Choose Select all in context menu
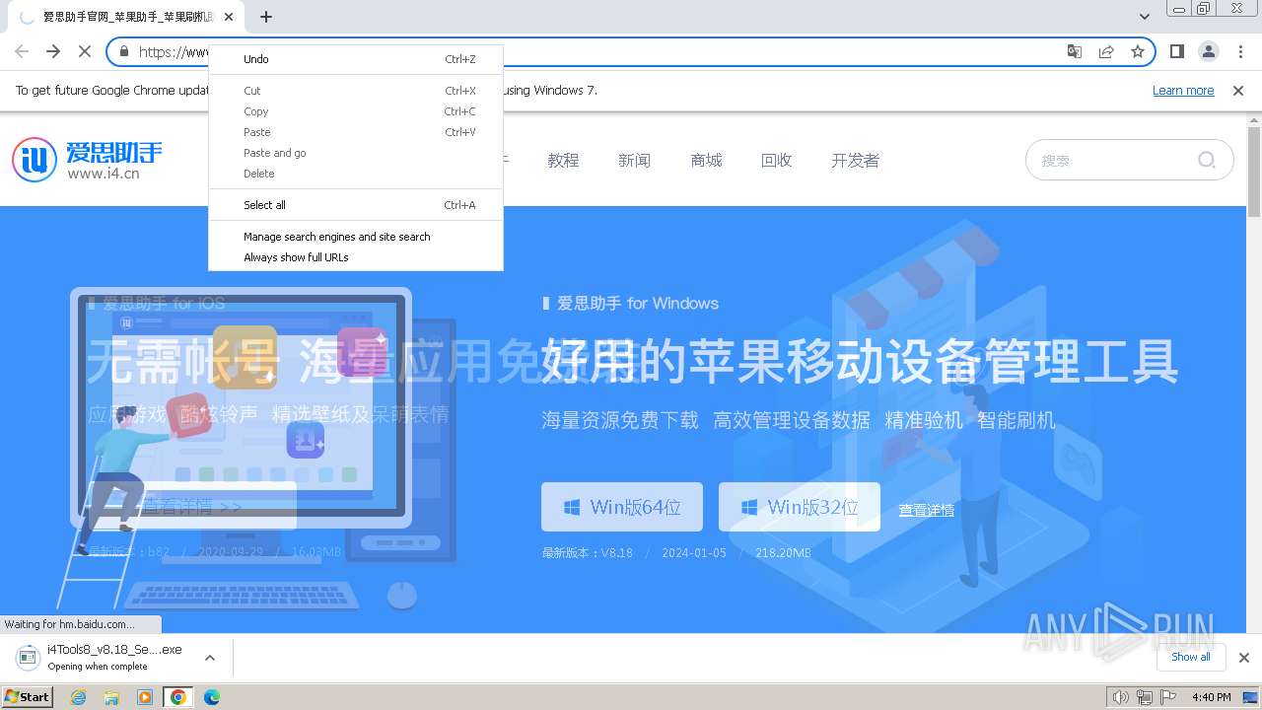 point(356,205)
